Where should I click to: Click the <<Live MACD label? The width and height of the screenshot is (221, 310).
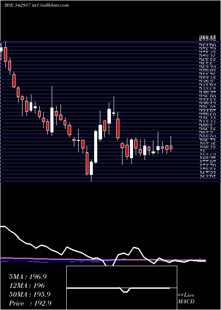click(x=186, y=298)
